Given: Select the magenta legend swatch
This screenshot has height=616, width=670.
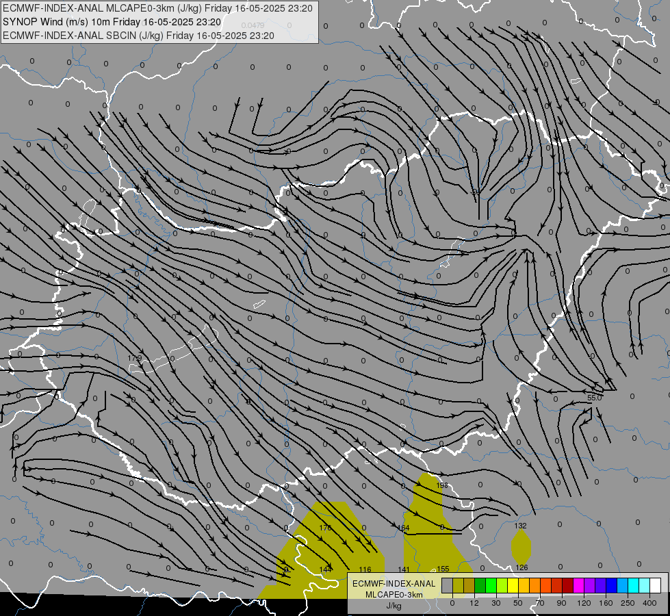Looking at the screenshot, I should coord(579,585).
